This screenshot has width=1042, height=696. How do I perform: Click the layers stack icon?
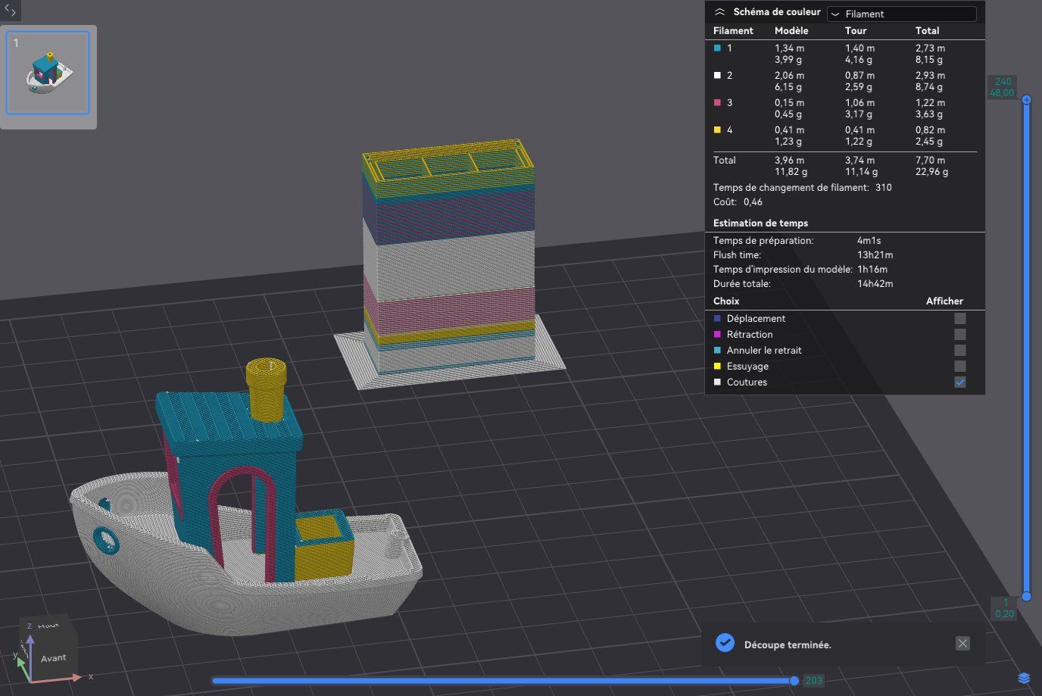pos(1024,677)
